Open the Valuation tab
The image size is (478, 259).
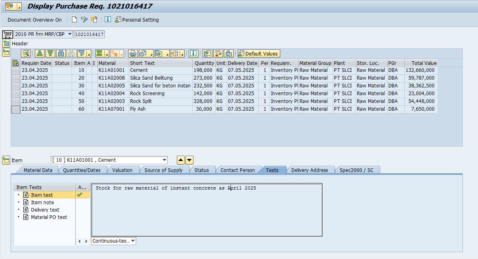pyautogui.click(x=122, y=170)
